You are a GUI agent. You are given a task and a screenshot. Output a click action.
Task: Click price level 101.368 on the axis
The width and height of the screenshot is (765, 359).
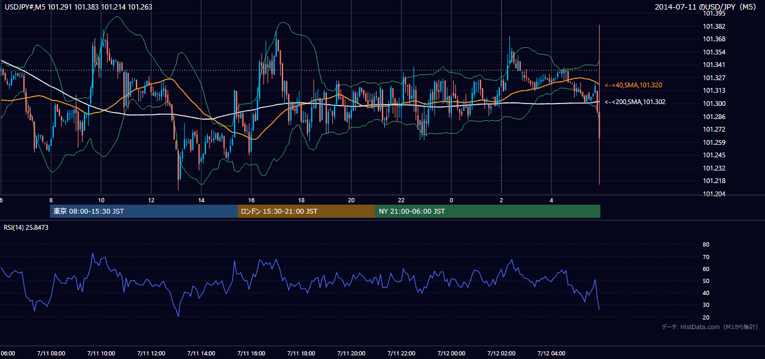pyautogui.click(x=714, y=39)
